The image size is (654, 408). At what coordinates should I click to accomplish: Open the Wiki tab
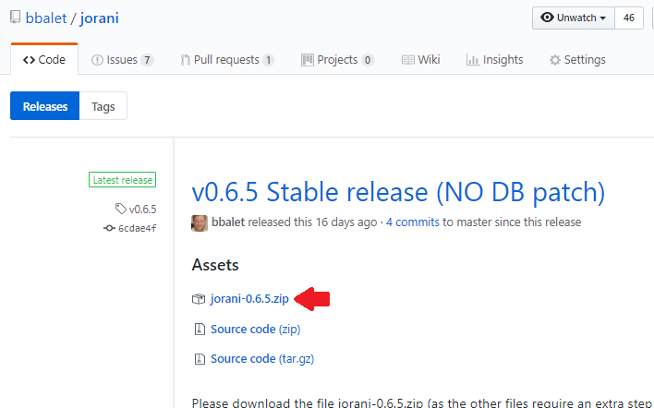(x=420, y=60)
